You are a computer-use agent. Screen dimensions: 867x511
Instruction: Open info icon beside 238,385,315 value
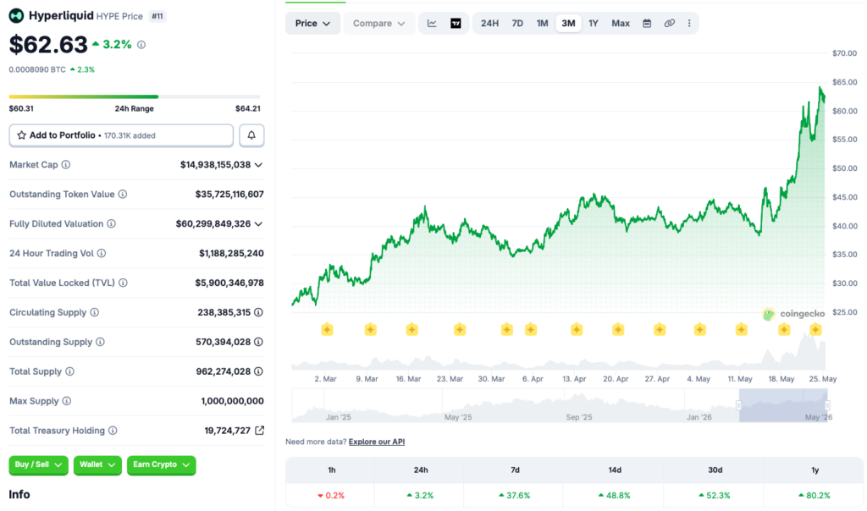[258, 313]
